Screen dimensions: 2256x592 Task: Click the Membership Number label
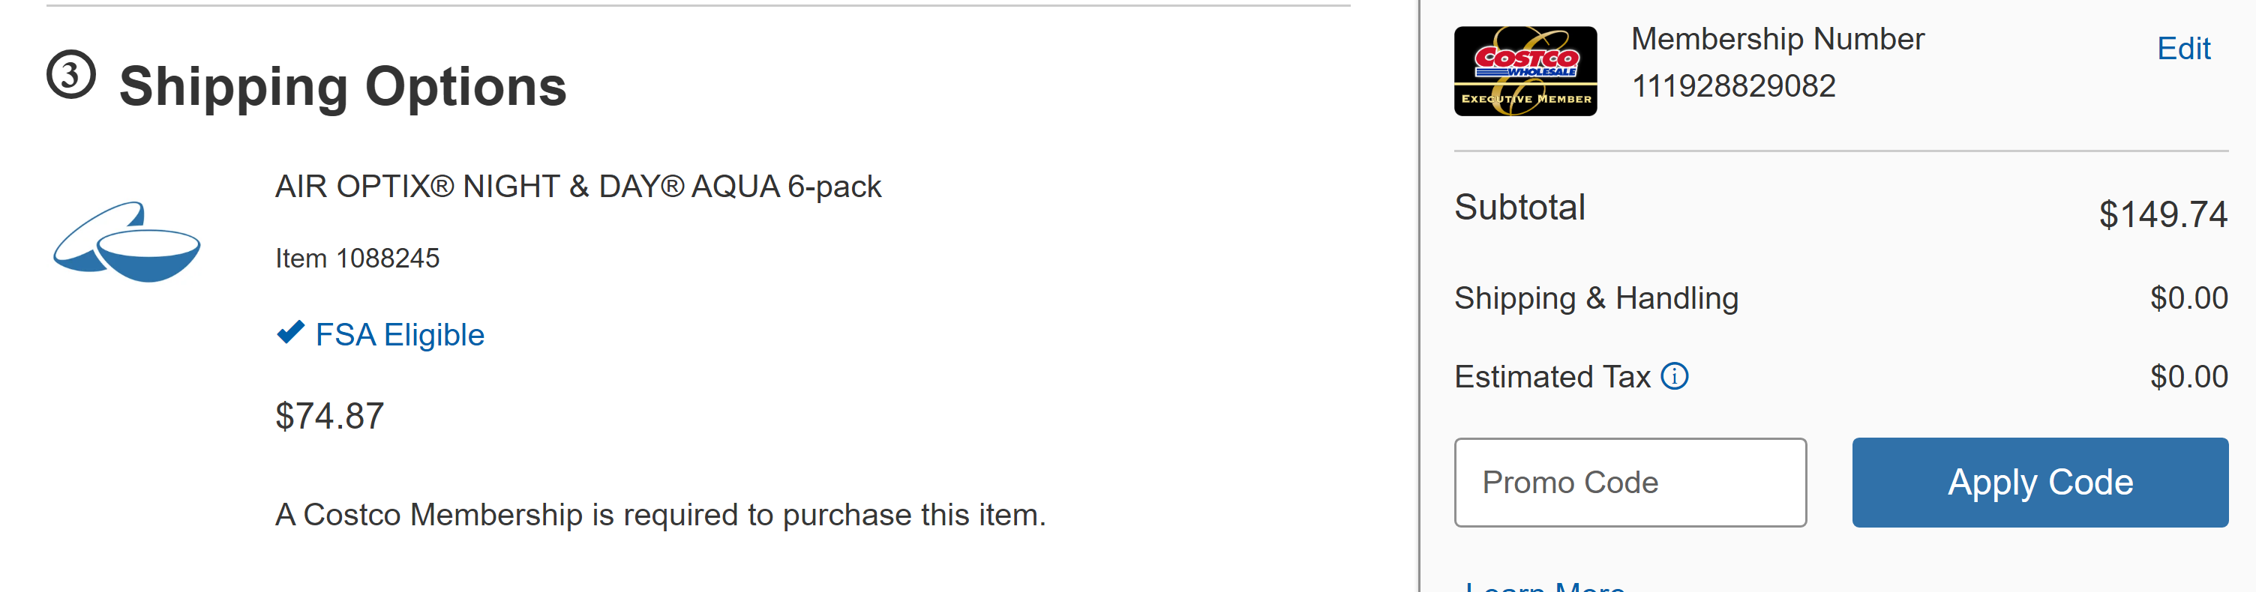(1777, 38)
